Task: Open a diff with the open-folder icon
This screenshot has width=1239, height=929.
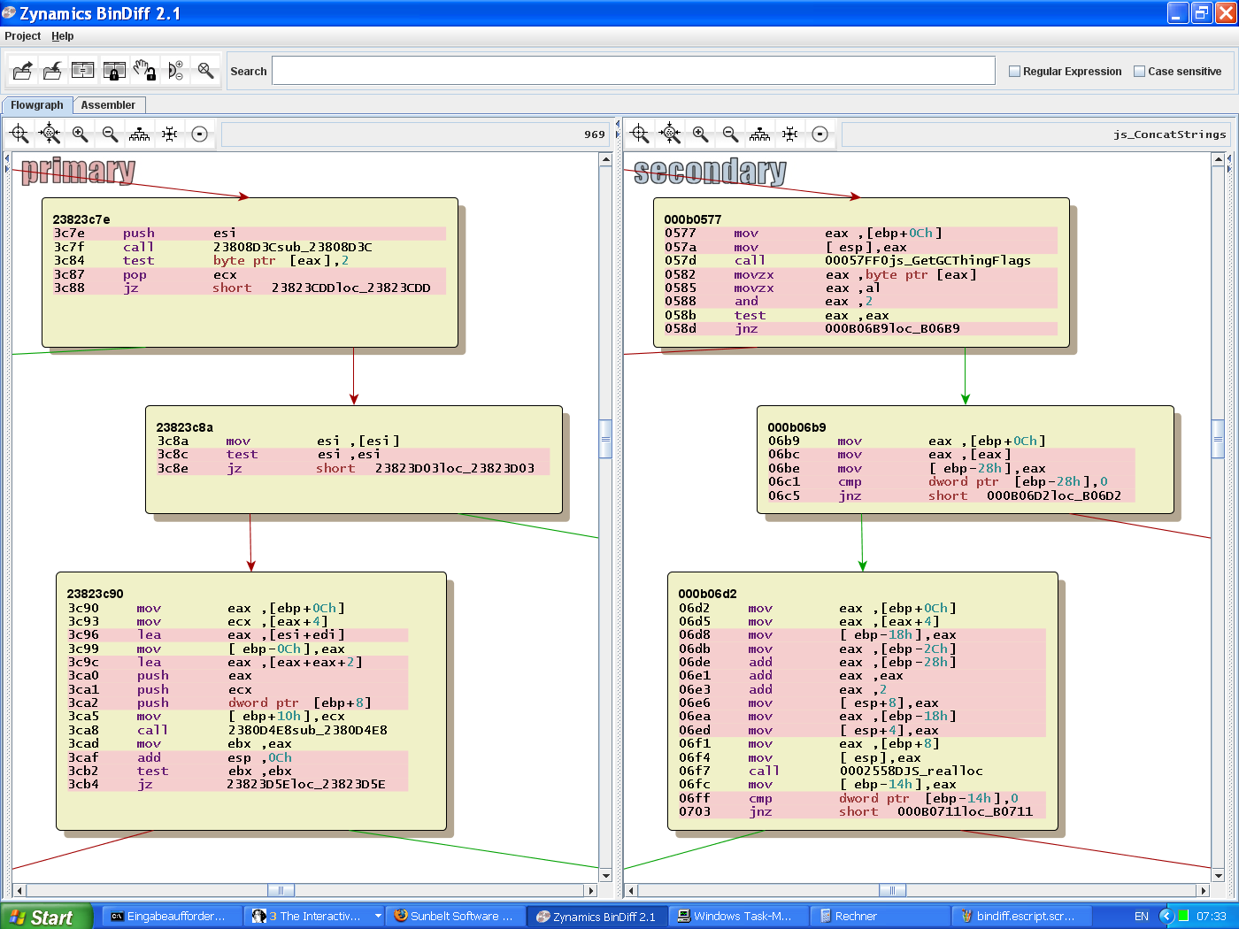Action: click(x=22, y=70)
